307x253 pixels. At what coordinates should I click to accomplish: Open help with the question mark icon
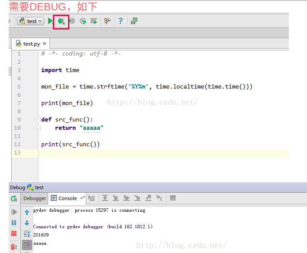click(121, 21)
